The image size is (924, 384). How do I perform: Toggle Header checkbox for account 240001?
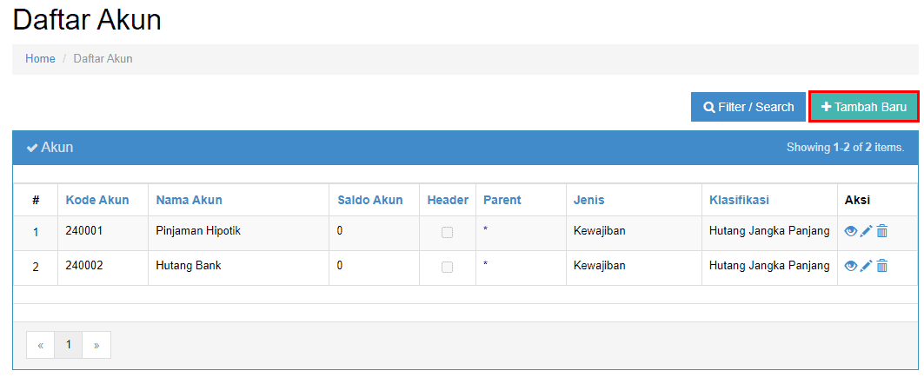click(x=448, y=233)
